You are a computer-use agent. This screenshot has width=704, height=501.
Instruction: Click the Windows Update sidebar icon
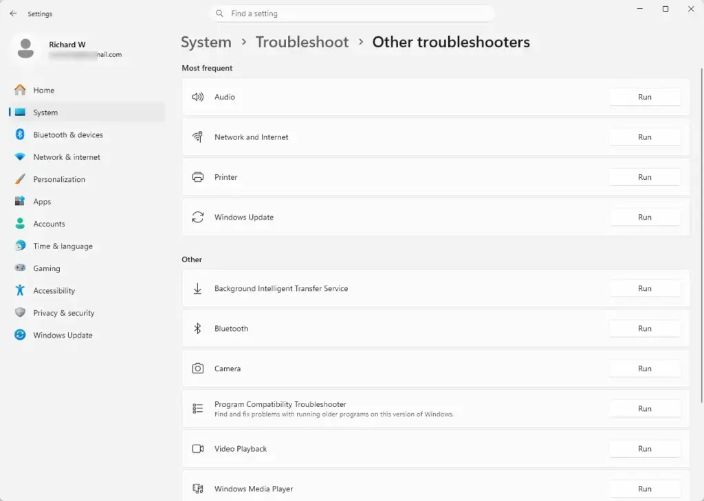20,335
